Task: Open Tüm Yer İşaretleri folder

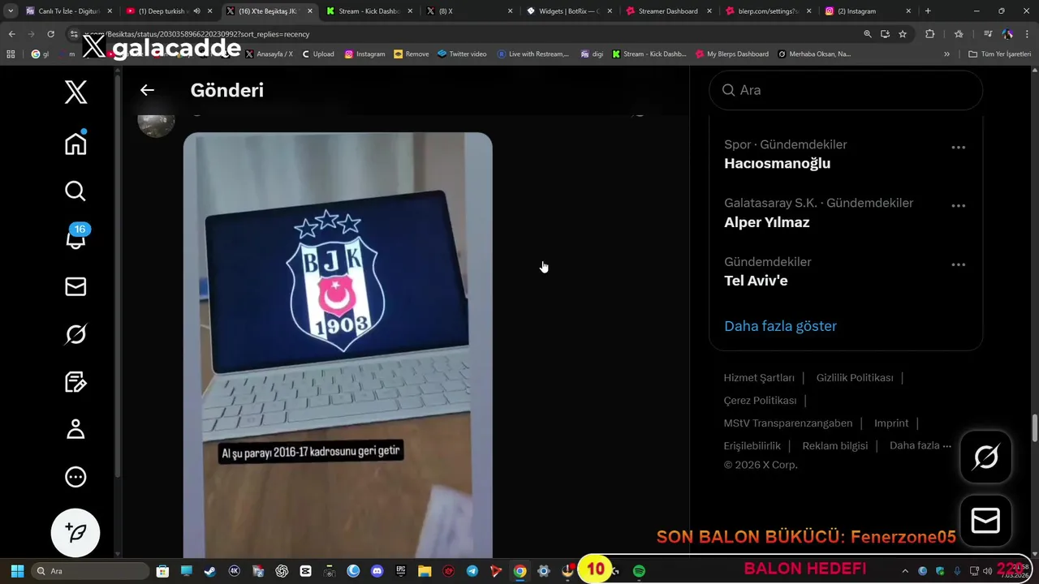Action: (999, 54)
